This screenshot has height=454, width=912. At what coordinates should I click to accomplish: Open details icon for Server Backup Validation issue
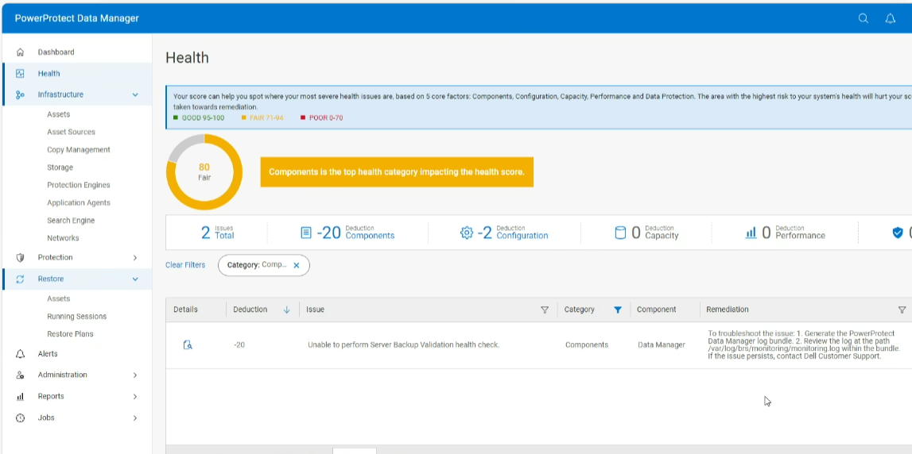(188, 344)
